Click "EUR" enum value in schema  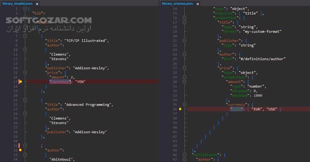256,109
